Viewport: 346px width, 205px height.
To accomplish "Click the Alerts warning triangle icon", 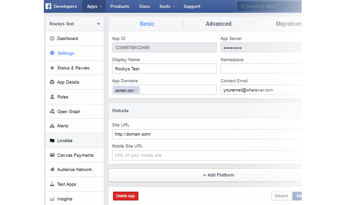I will click(52, 126).
